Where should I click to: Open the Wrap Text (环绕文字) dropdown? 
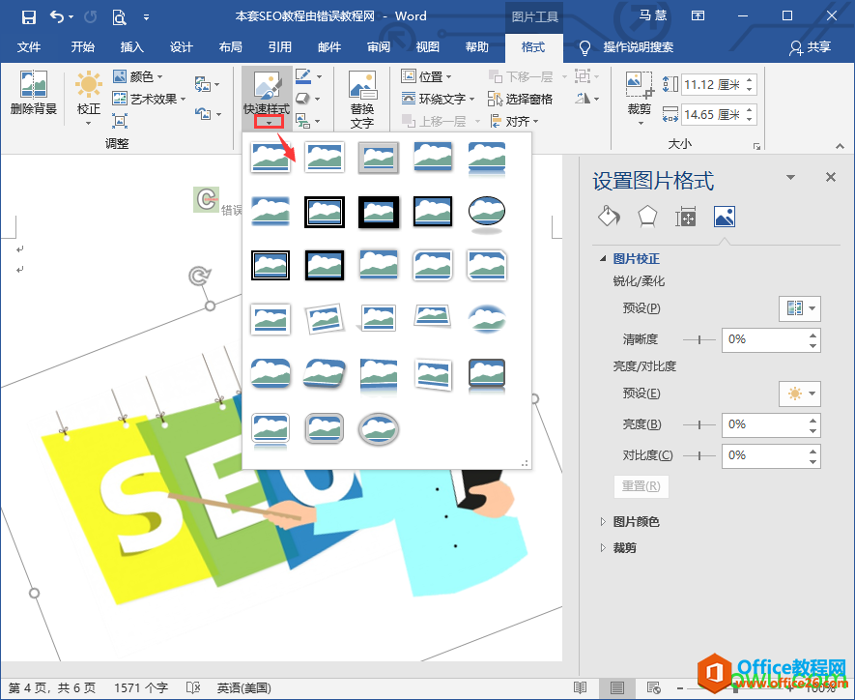pos(438,99)
